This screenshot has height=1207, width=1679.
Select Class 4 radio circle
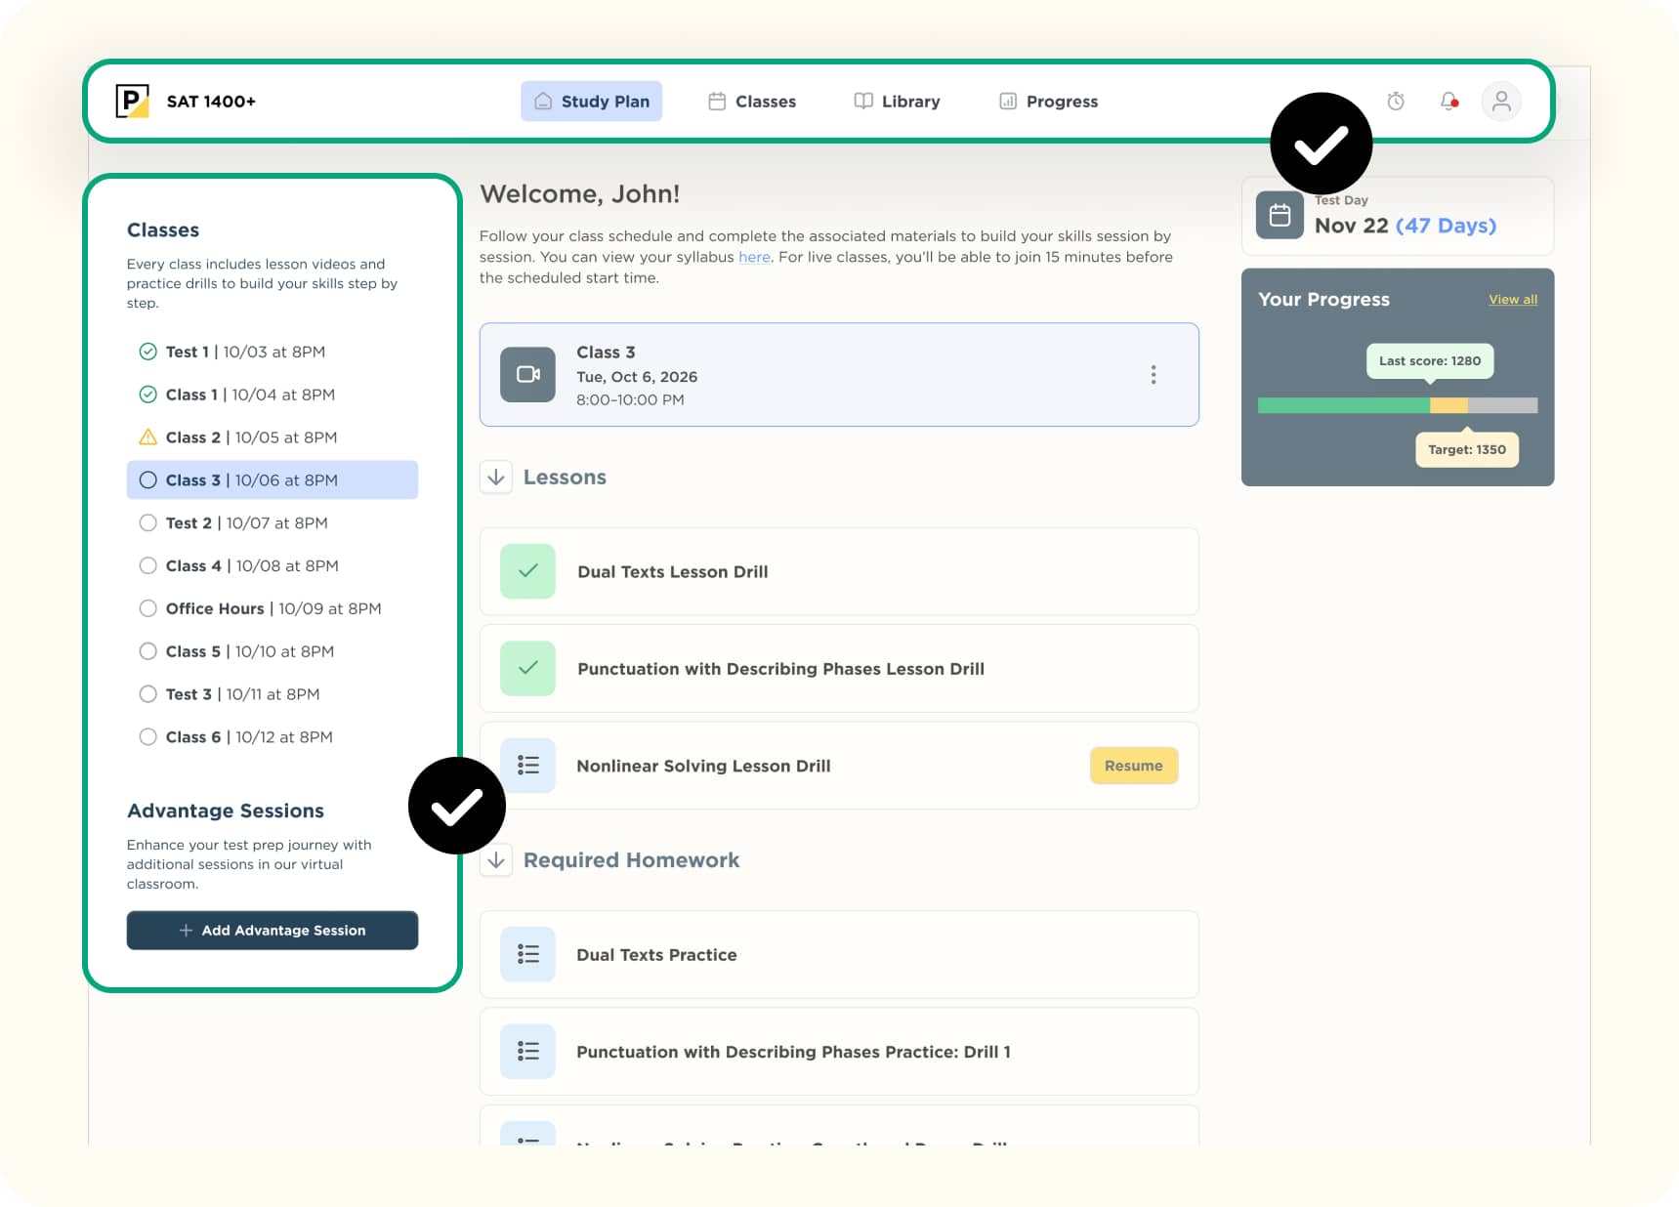click(147, 565)
